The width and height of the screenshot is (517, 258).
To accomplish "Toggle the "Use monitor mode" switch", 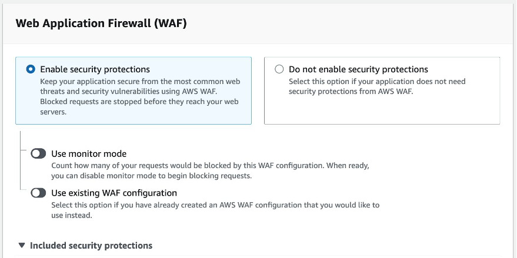I will pyautogui.click(x=39, y=153).
